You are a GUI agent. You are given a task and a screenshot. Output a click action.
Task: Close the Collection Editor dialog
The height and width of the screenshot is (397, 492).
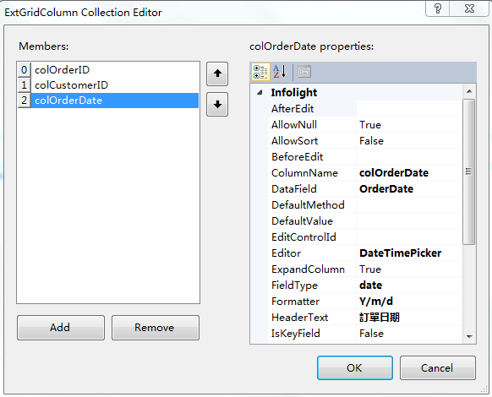point(469,8)
